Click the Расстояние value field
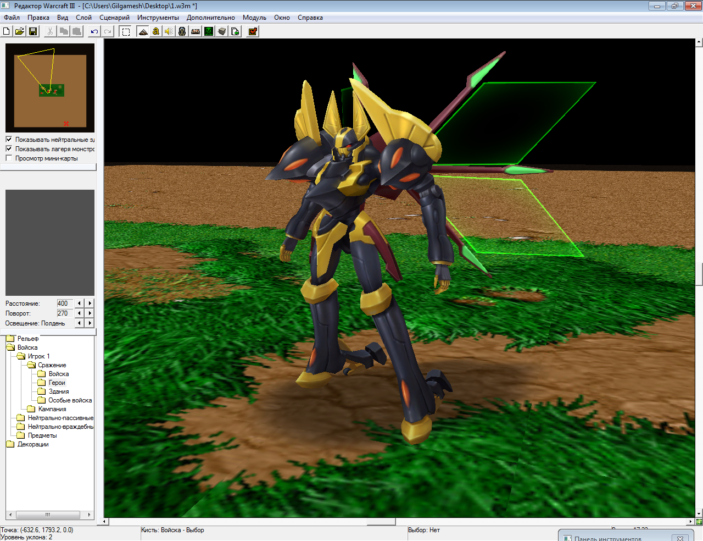703x541 pixels. (x=65, y=303)
